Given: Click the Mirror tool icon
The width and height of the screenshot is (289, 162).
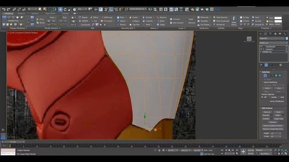Looking at the screenshot, I should pos(150,9).
